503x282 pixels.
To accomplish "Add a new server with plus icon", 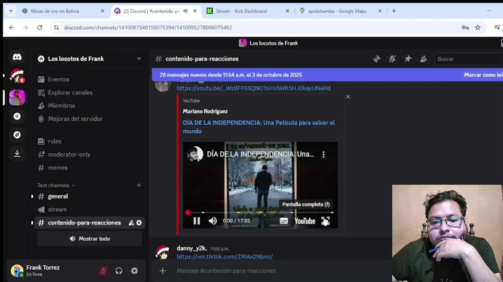I will [x=17, y=116].
